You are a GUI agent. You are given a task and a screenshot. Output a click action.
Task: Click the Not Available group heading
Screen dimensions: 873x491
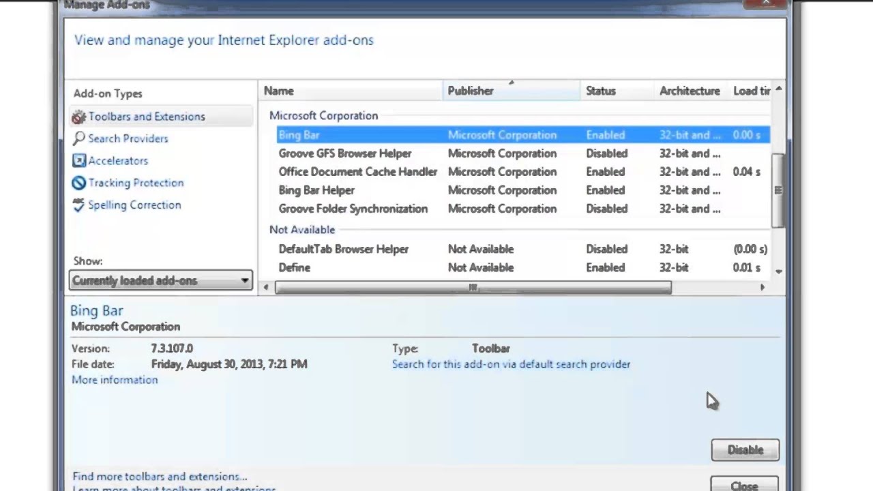(x=302, y=230)
